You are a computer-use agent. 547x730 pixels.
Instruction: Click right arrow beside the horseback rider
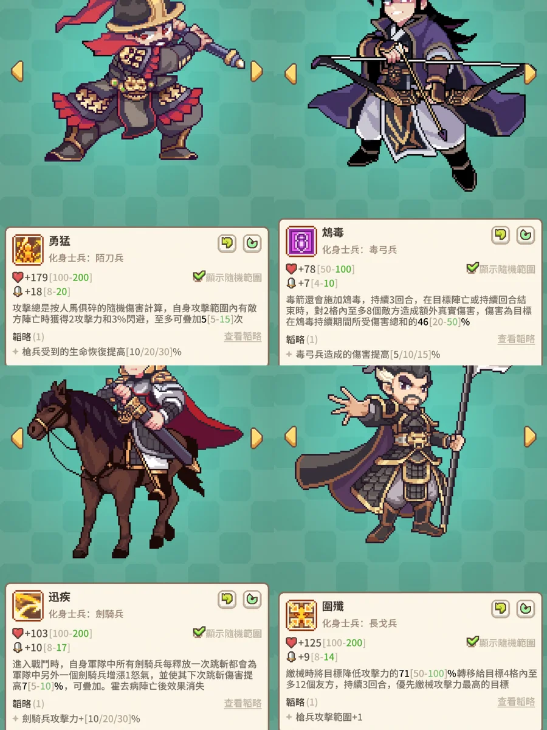[256, 437]
